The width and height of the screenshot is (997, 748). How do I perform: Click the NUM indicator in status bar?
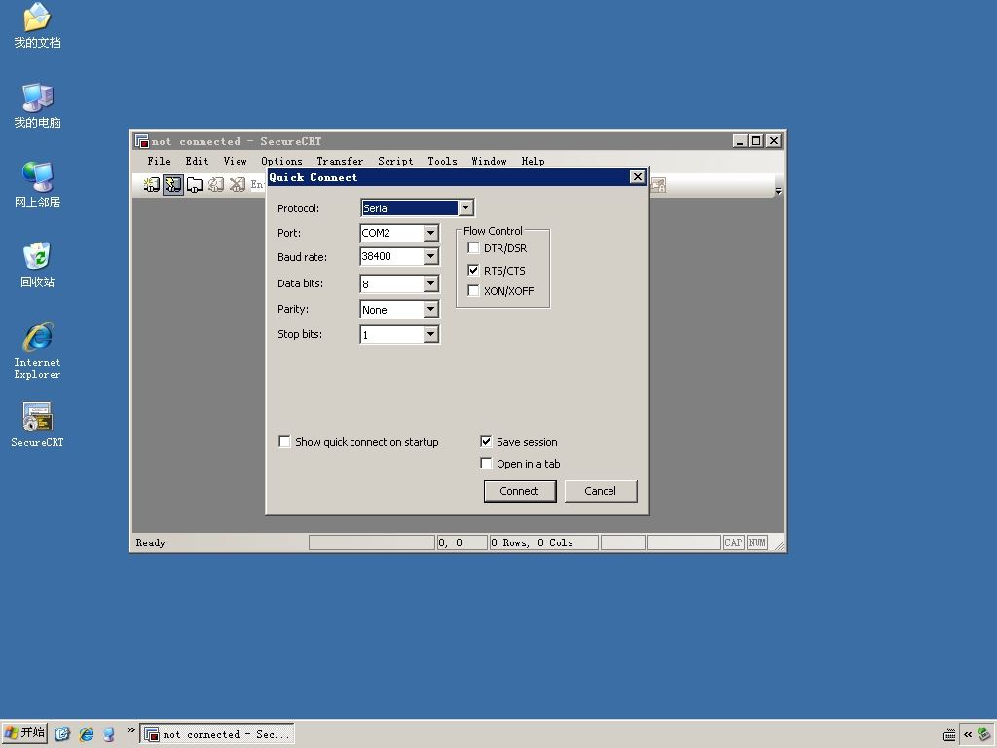click(x=757, y=542)
